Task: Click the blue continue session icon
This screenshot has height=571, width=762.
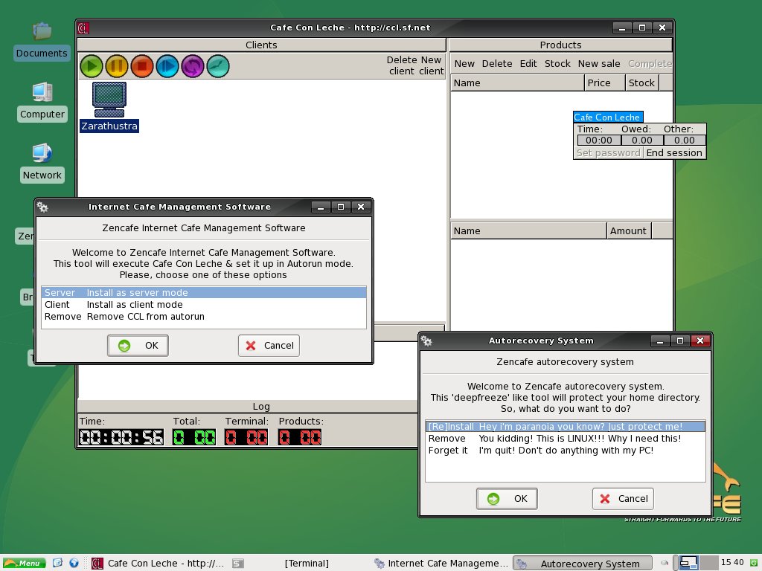Action: 167,66
